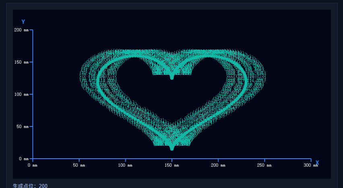Click the 200 mm X-axis tick label
This screenshot has height=188, width=343.
tap(218, 165)
